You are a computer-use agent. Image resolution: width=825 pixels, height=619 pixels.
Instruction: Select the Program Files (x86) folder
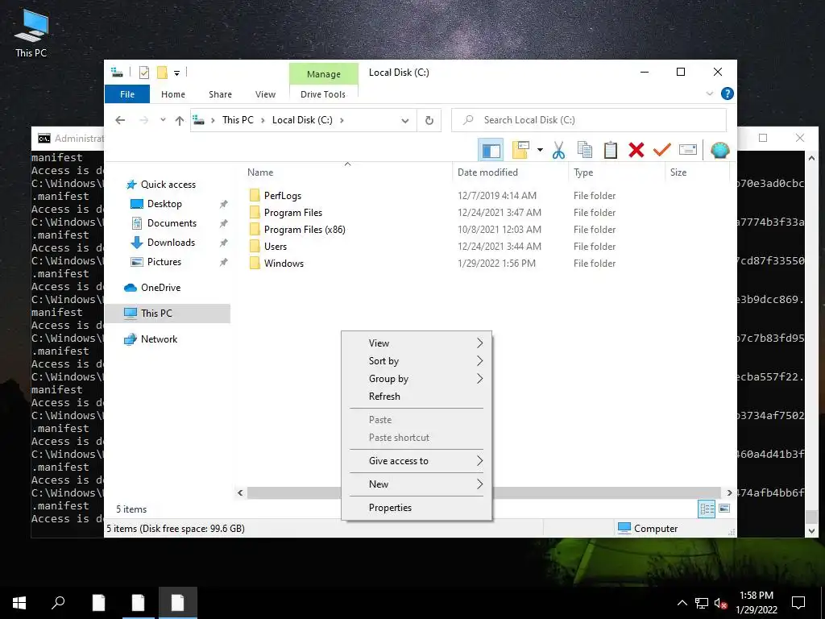[x=305, y=230]
